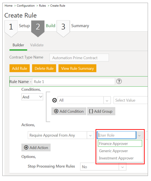
Task: Collapse the User Role dropdown arrow
Action: (140, 135)
